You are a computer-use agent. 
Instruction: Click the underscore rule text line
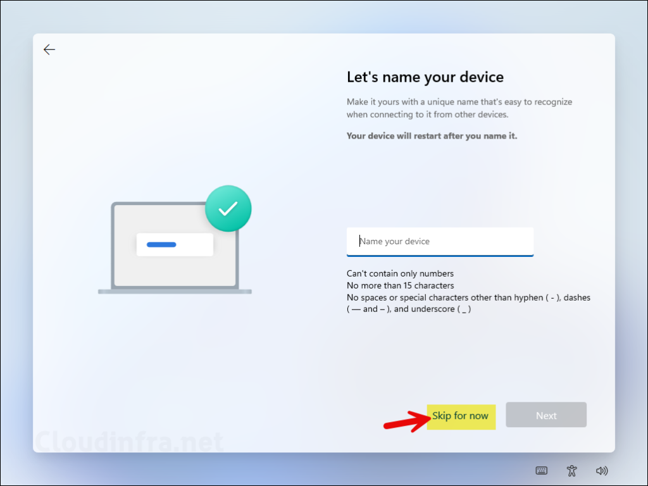point(409,309)
